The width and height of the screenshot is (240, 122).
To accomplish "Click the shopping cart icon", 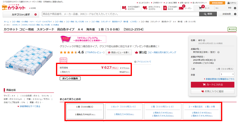I will [201, 8].
